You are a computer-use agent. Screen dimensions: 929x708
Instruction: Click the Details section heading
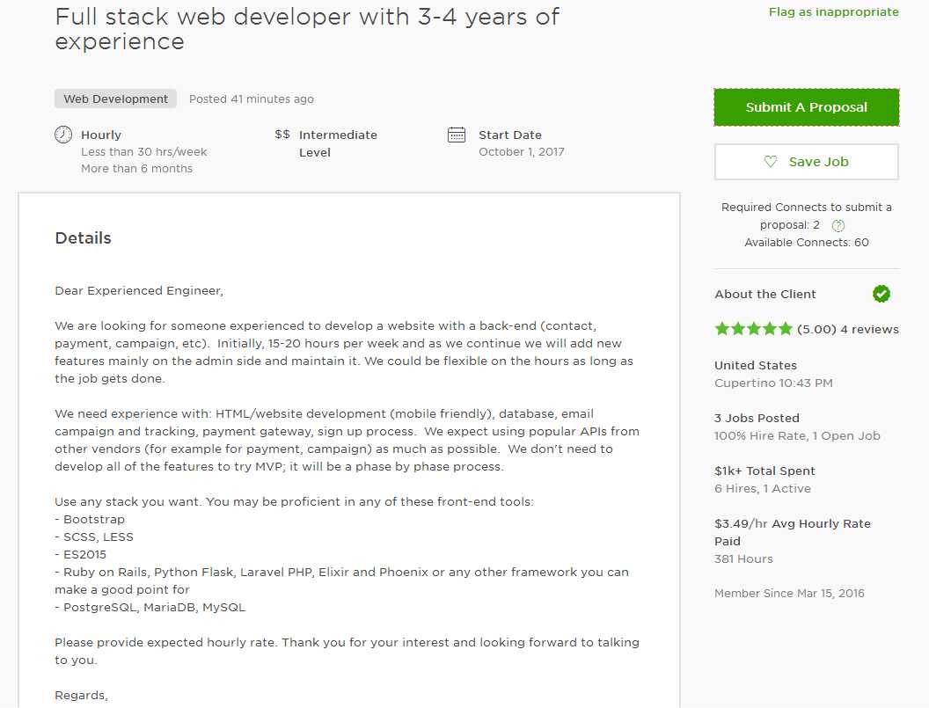[x=83, y=238]
